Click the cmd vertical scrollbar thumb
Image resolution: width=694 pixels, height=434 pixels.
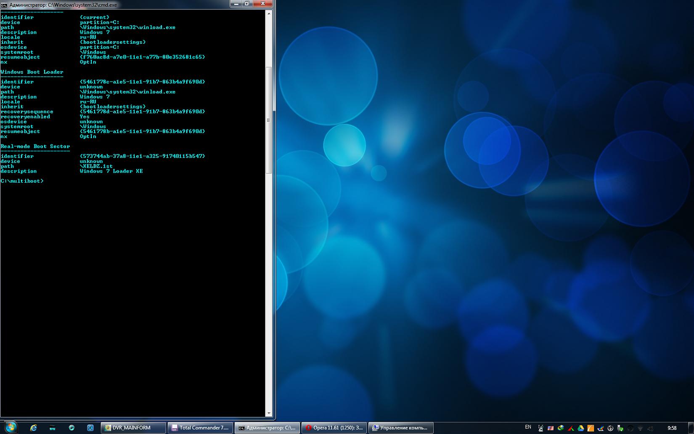[269, 120]
